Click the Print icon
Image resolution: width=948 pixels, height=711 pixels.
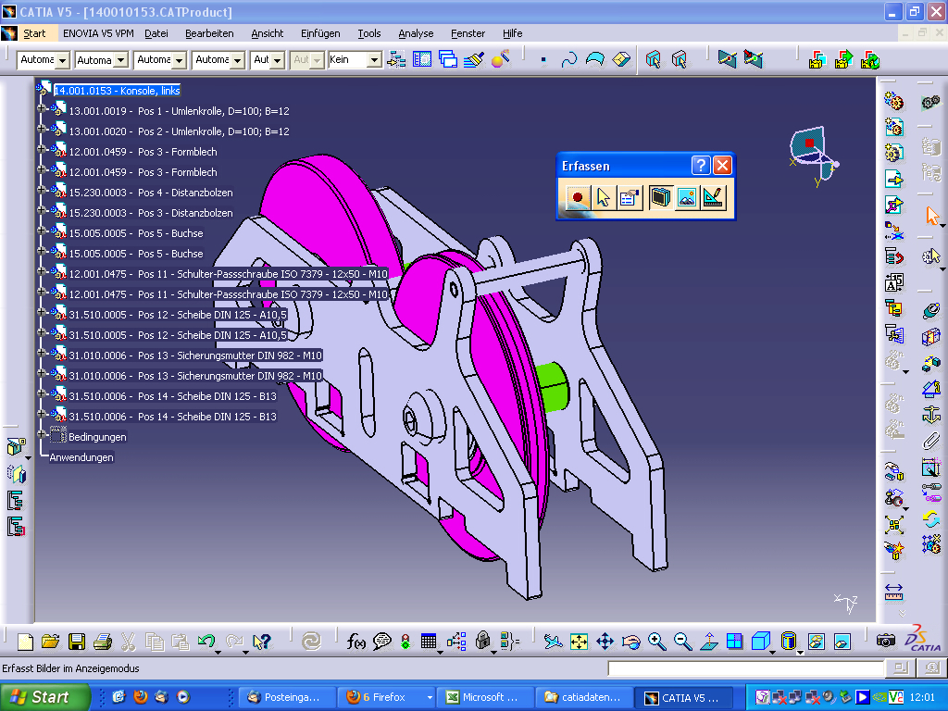point(103,642)
